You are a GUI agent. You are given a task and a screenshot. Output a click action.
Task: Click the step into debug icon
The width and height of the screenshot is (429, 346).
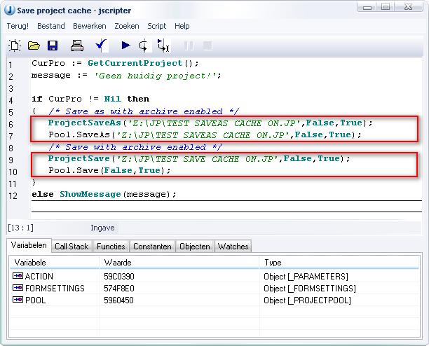click(x=163, y=46)
